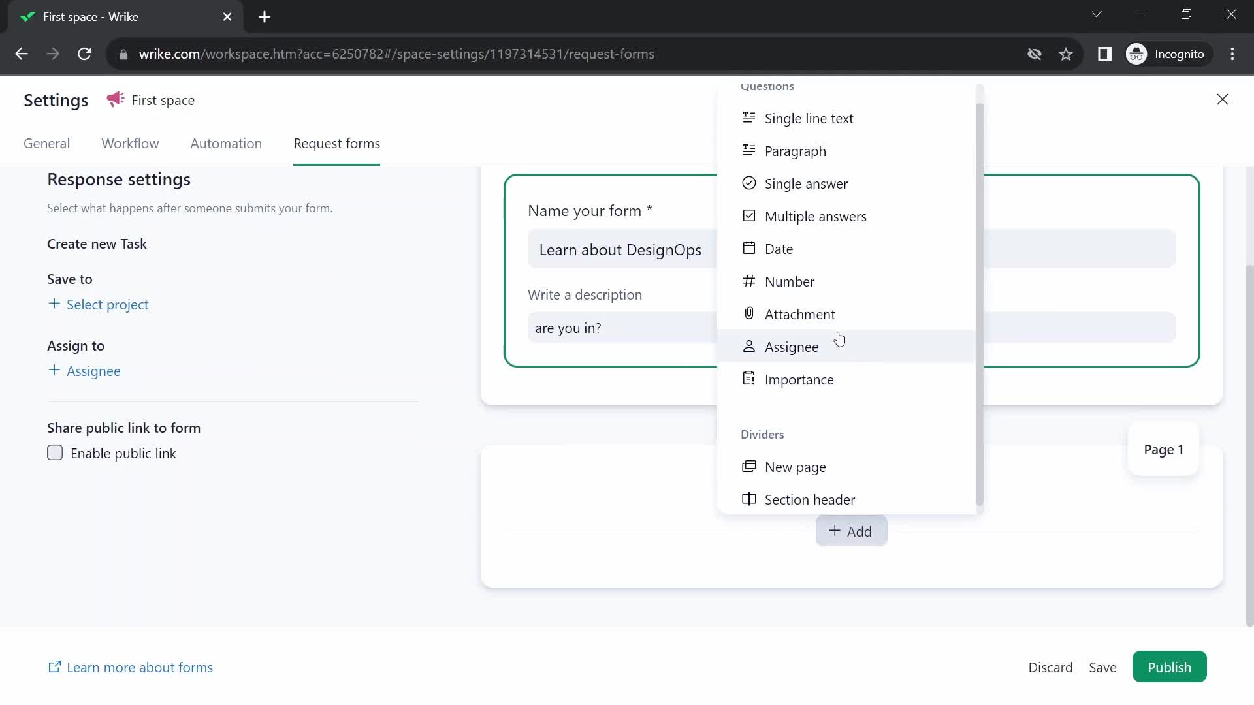Image resolution: width=1254 pixels, height=705 pixels.
Task: Add an Assignee under Assign to
Action: point(84,371)
